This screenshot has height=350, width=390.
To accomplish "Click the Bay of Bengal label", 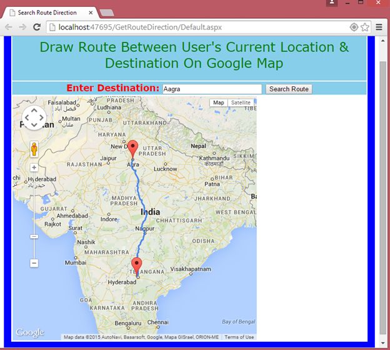I will coord(239,322).
